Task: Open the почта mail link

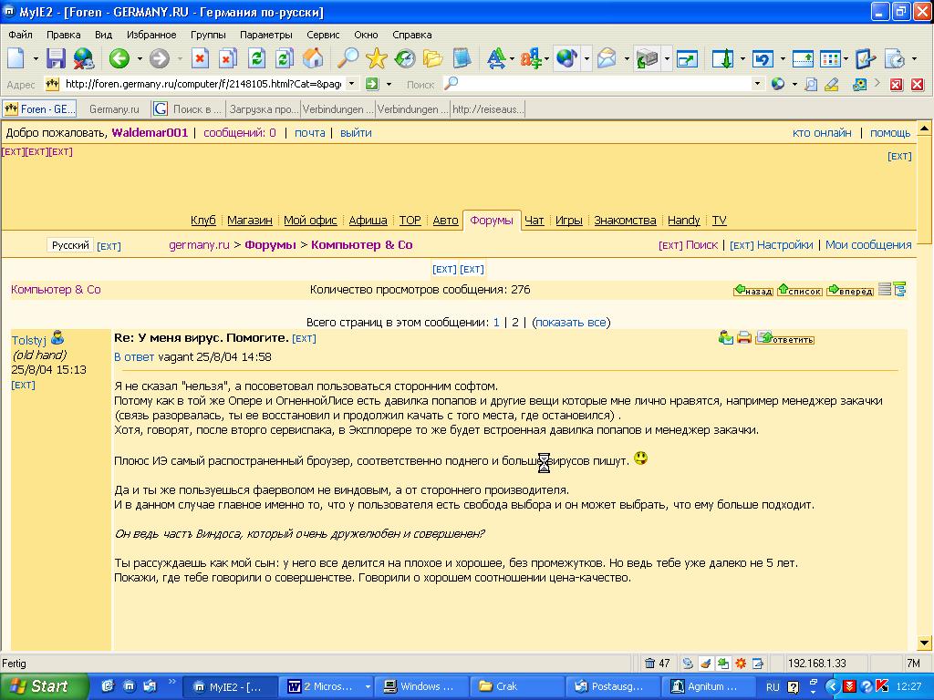Action: click(x=310, y=133)
